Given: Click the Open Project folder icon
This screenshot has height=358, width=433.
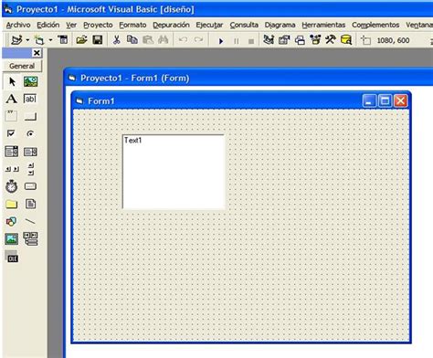Looking at the screenshot, I should (x=81, y=40).
